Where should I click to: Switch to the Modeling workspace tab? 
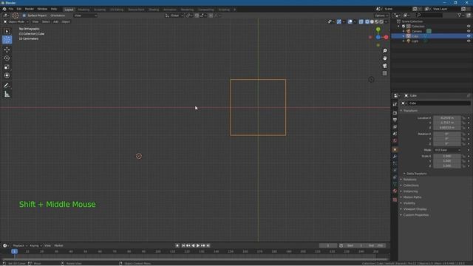point(84,10)
